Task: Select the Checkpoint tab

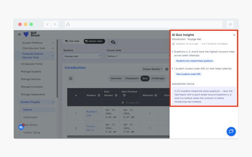Action: [x=132, y=78]
